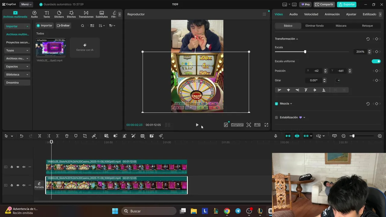Align the clip to vertical center
386x217 pixels.
pos(315,90)
